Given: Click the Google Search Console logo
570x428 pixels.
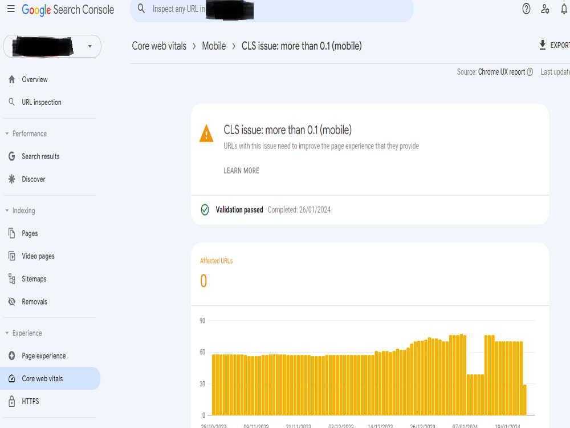Looking at the screenshot, I should pos(68,10).
